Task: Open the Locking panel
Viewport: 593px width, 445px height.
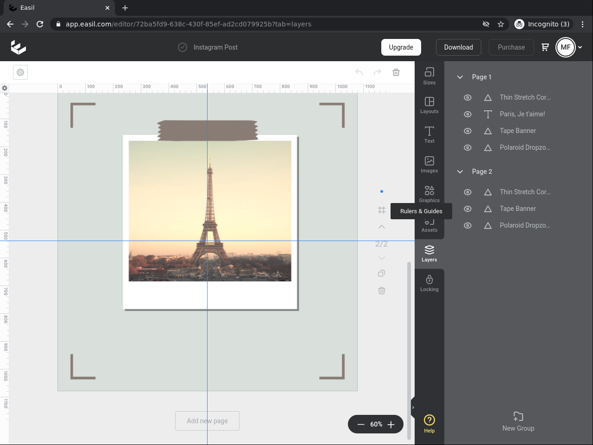Action: [x=429, y=283]
